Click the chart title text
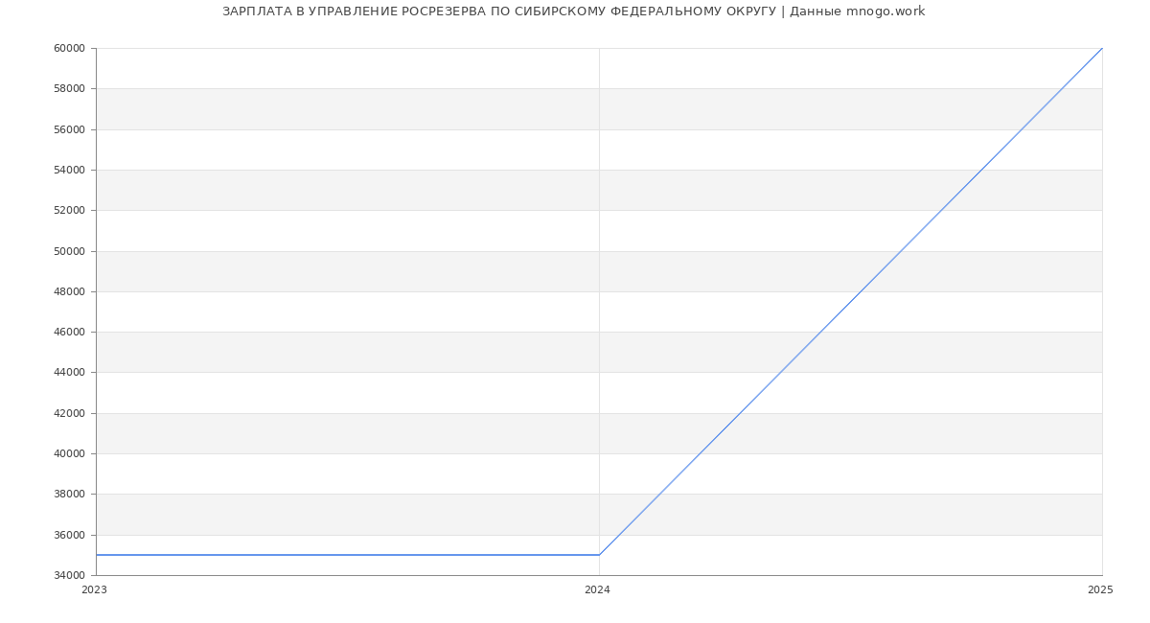 coord(573,12)
